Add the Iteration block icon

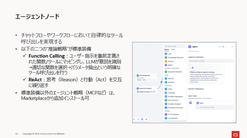point(166,82)
